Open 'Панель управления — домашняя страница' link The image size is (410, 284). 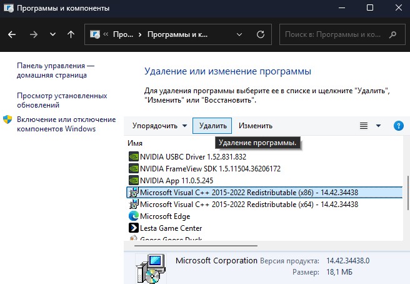click(56, 70)
